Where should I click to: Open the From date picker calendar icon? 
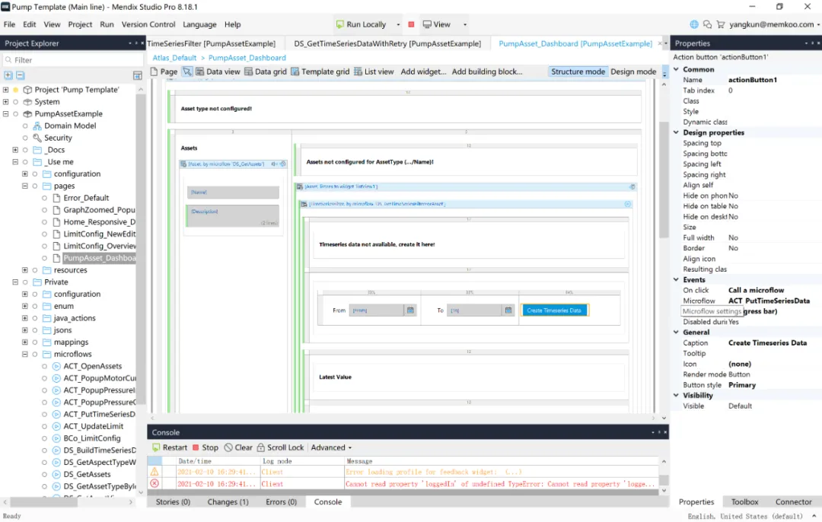click(x=410, y=310)
